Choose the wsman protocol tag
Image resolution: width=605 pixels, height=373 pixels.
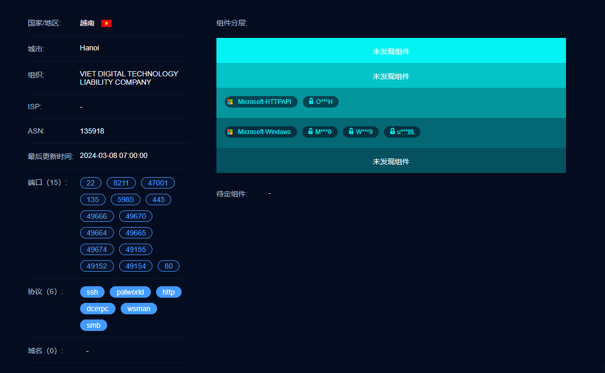tap(139, 309)
